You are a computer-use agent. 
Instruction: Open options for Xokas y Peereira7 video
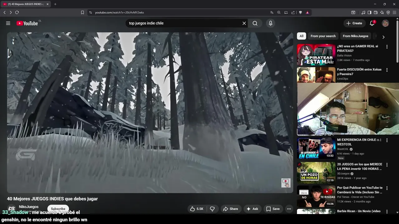pos(387,70)
